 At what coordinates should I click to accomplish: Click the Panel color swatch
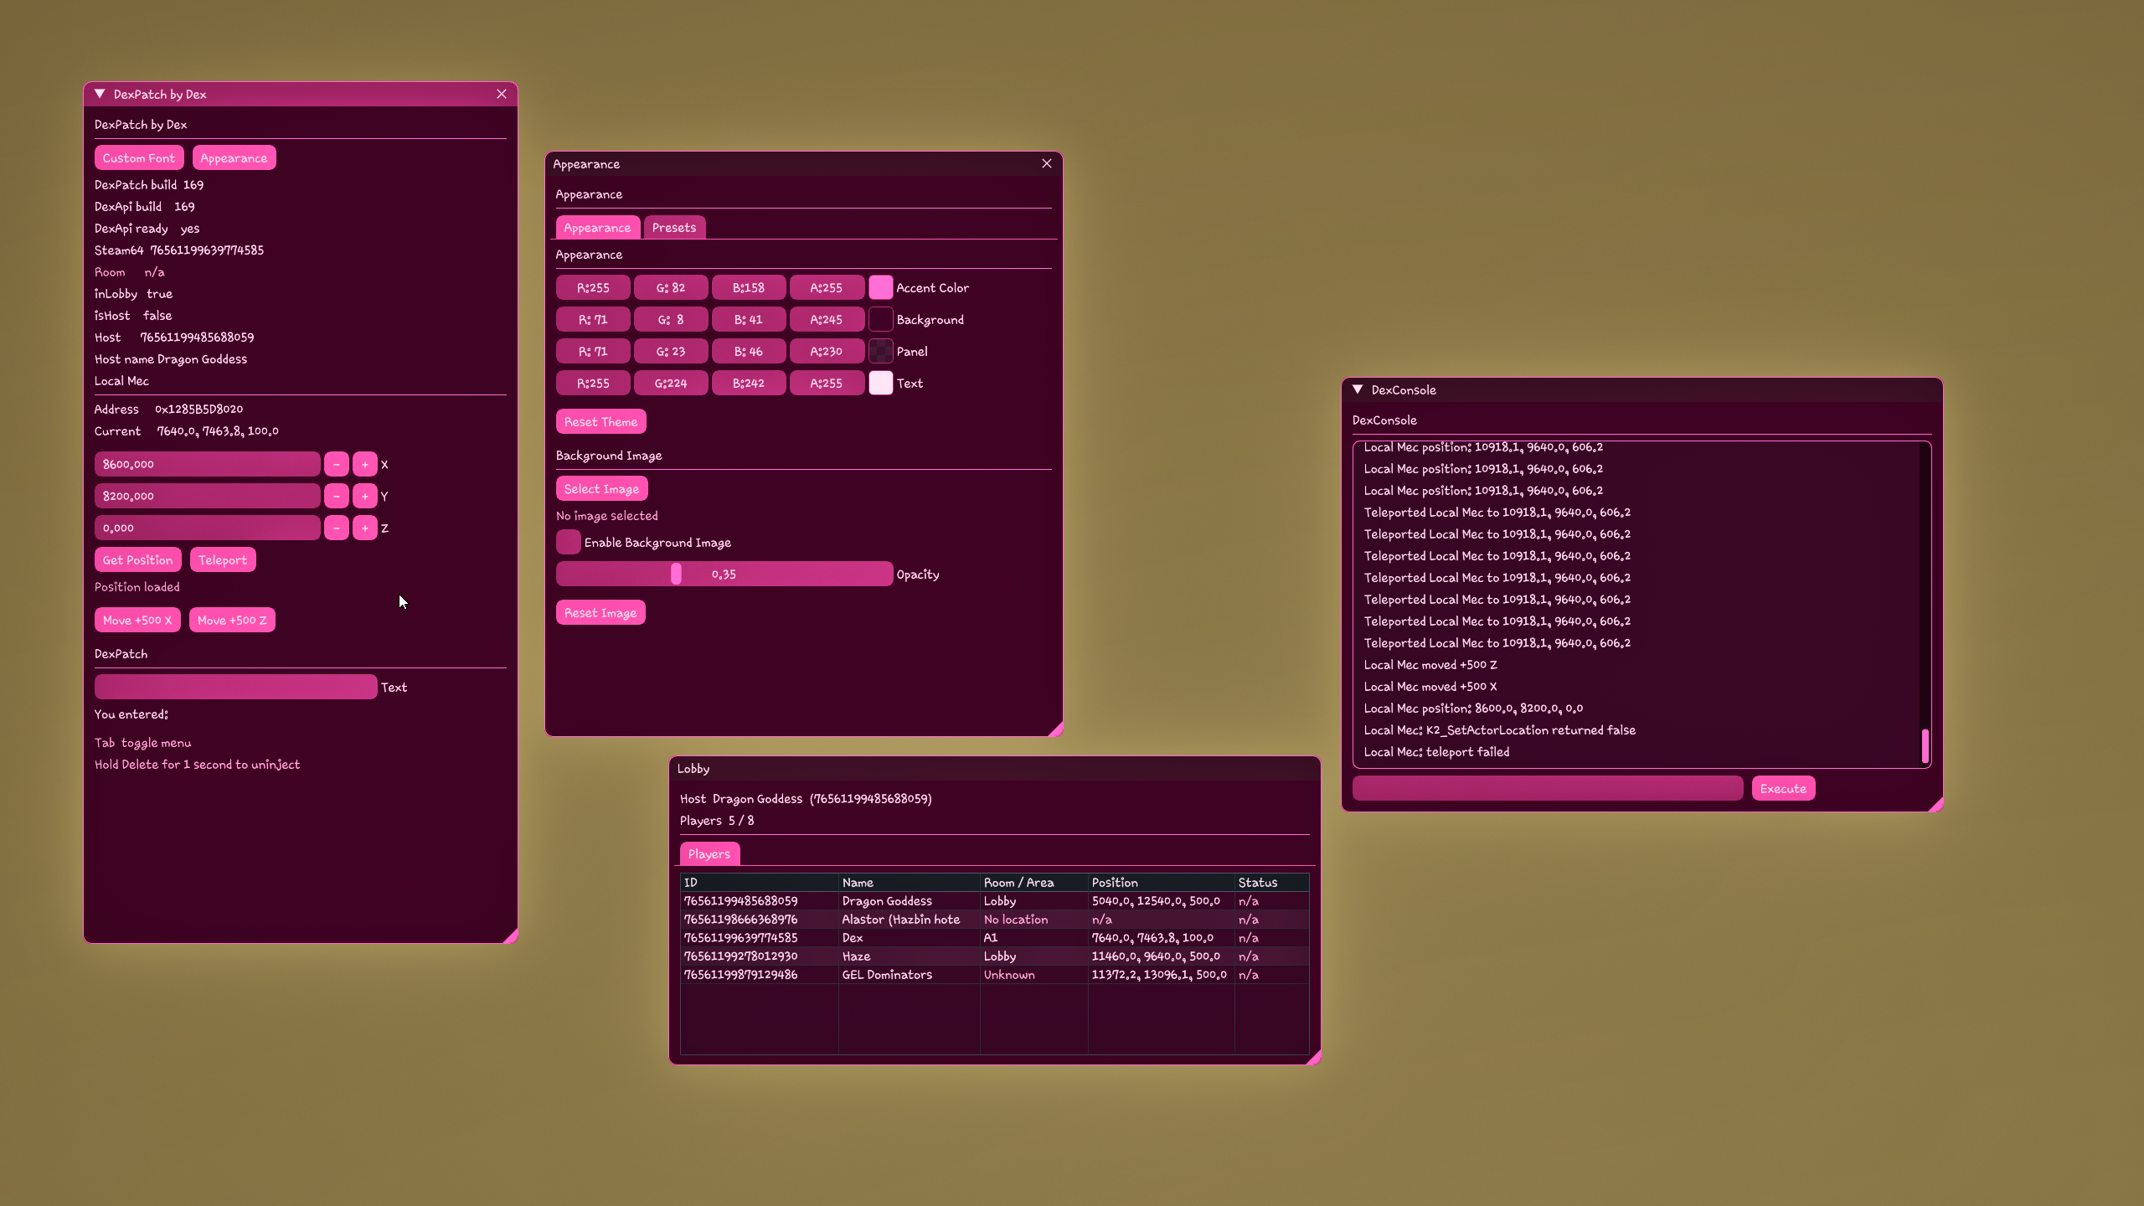pos(880,352)
